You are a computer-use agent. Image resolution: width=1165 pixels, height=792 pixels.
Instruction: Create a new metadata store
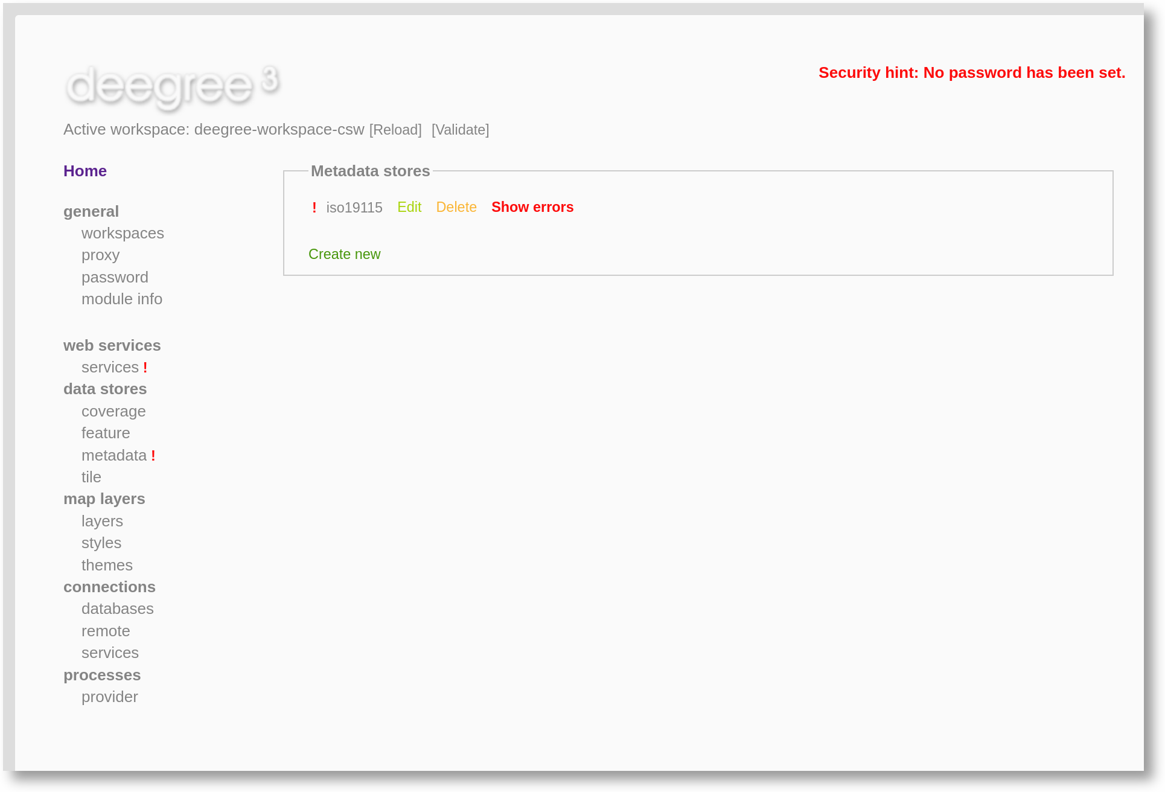tap(344, 254)
